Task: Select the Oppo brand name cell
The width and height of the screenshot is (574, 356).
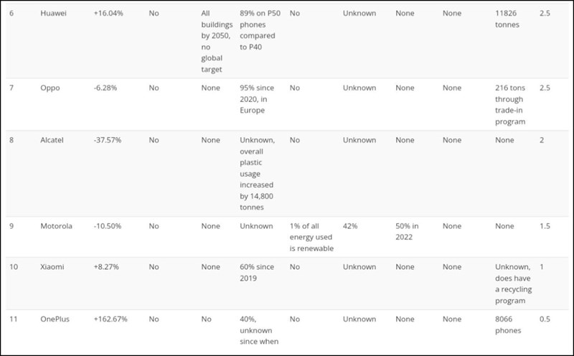Action: tap(50, 88)
